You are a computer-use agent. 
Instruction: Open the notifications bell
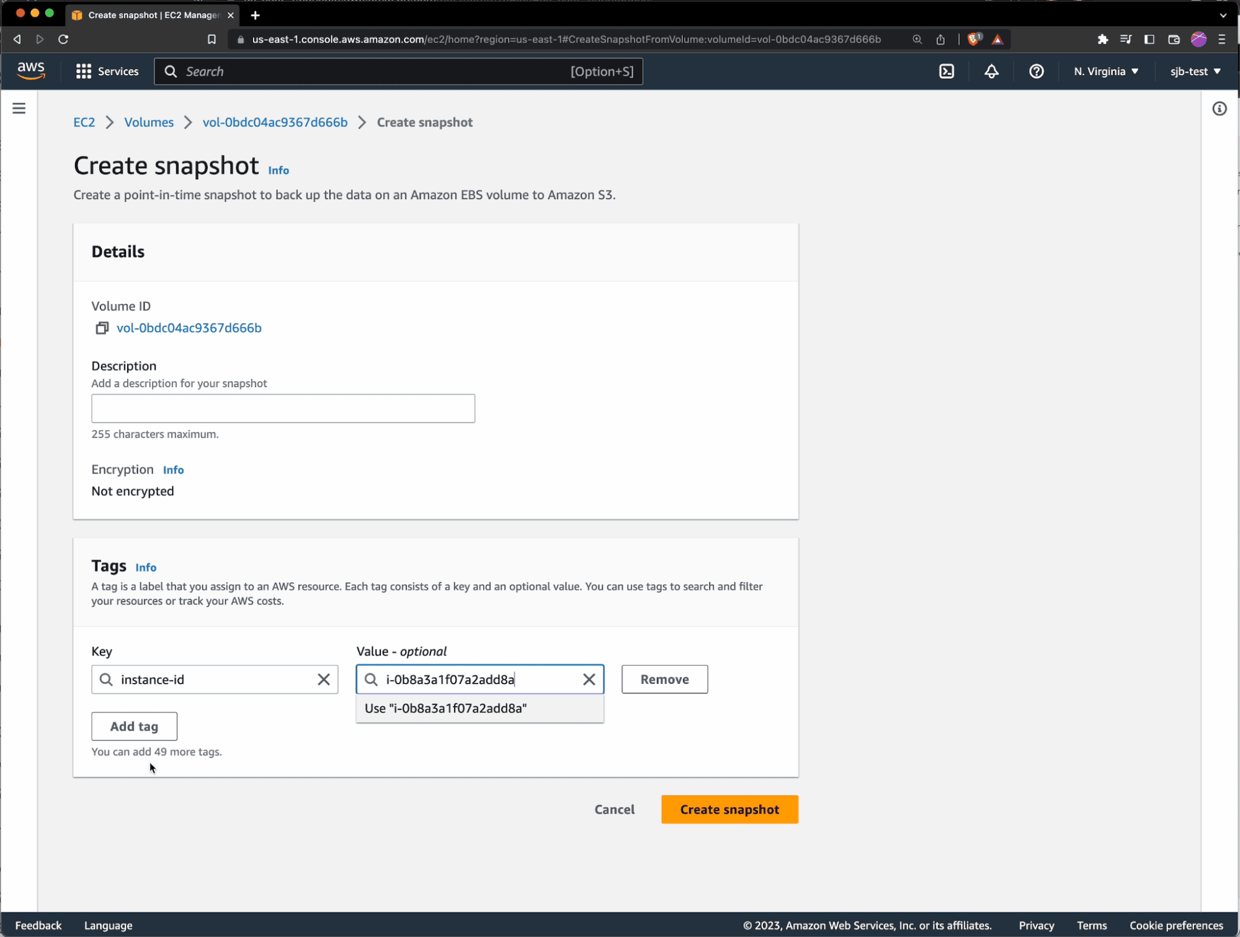point(991,71)
